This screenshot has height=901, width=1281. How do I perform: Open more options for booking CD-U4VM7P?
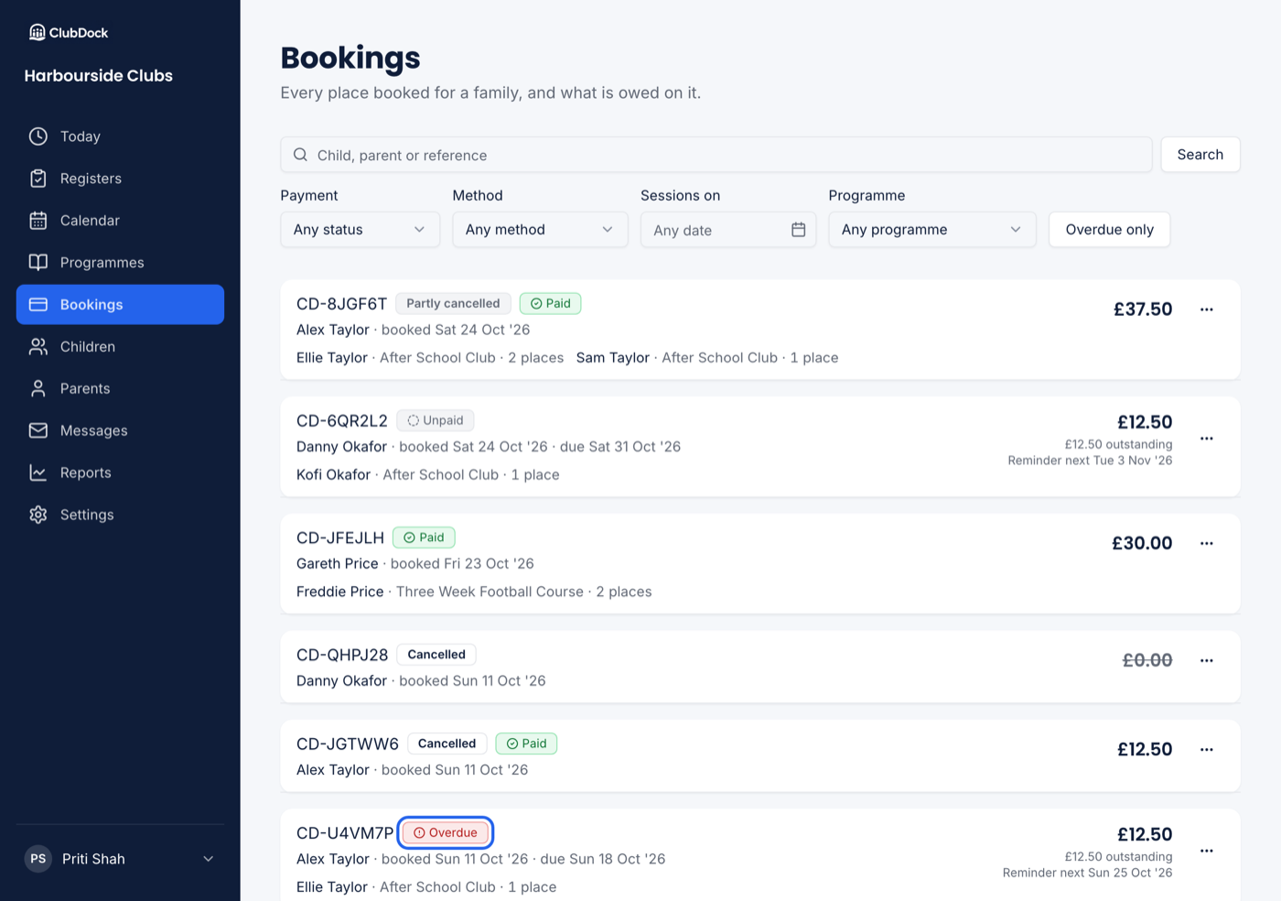[1207, 851]
